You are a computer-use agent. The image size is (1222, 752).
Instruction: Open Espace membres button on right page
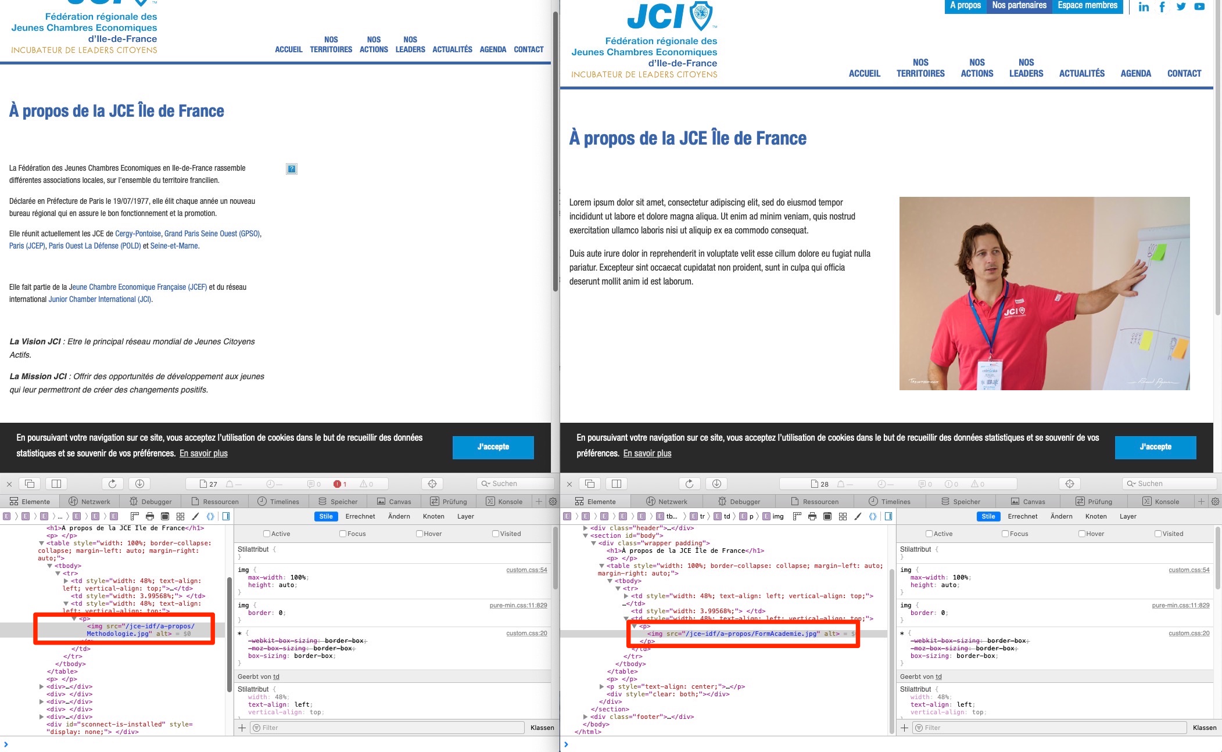pos(1088,6)
